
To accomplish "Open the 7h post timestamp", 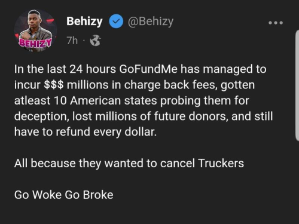I will 72,41.
